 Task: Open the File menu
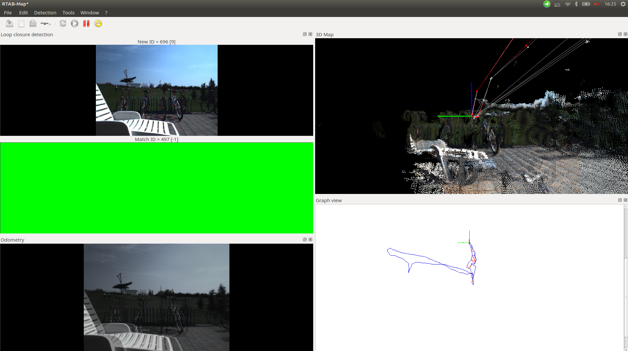coord(8,13)
